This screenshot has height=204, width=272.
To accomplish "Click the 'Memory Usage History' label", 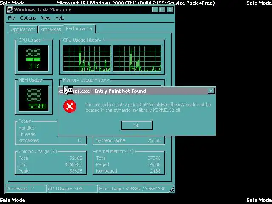I will pyautogui.click(x=86, y=80).
